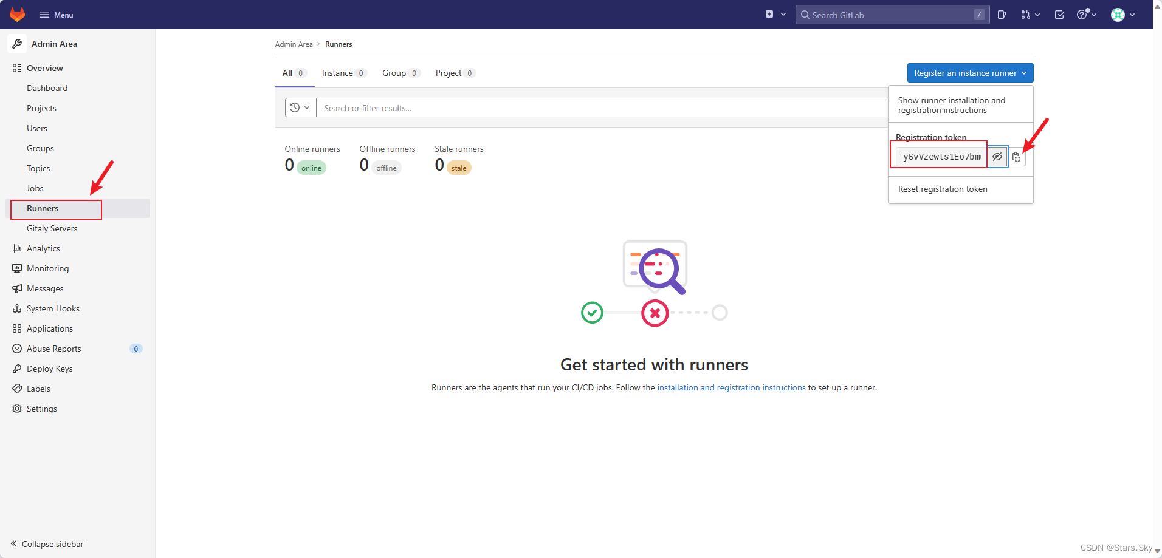Click the GitLab logo in the top bar

tap(16, 14)
